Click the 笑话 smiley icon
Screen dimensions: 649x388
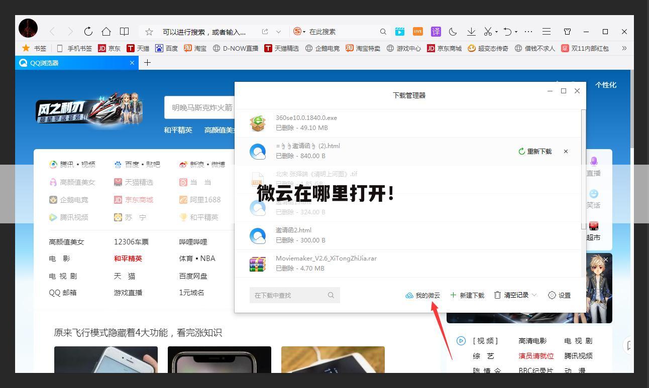[594, 194]
